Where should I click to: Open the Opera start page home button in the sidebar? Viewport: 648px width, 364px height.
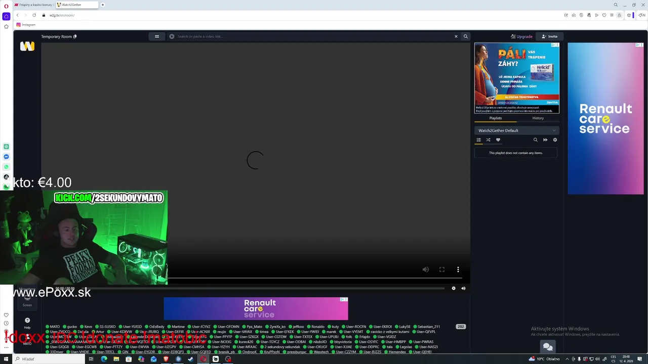(x=6, y=16)
